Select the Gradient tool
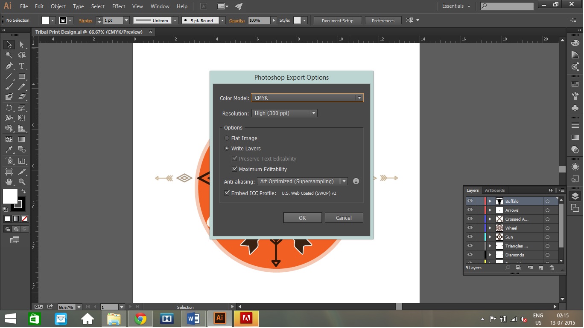This screenshot has width=584, height=328. [22, 139]
